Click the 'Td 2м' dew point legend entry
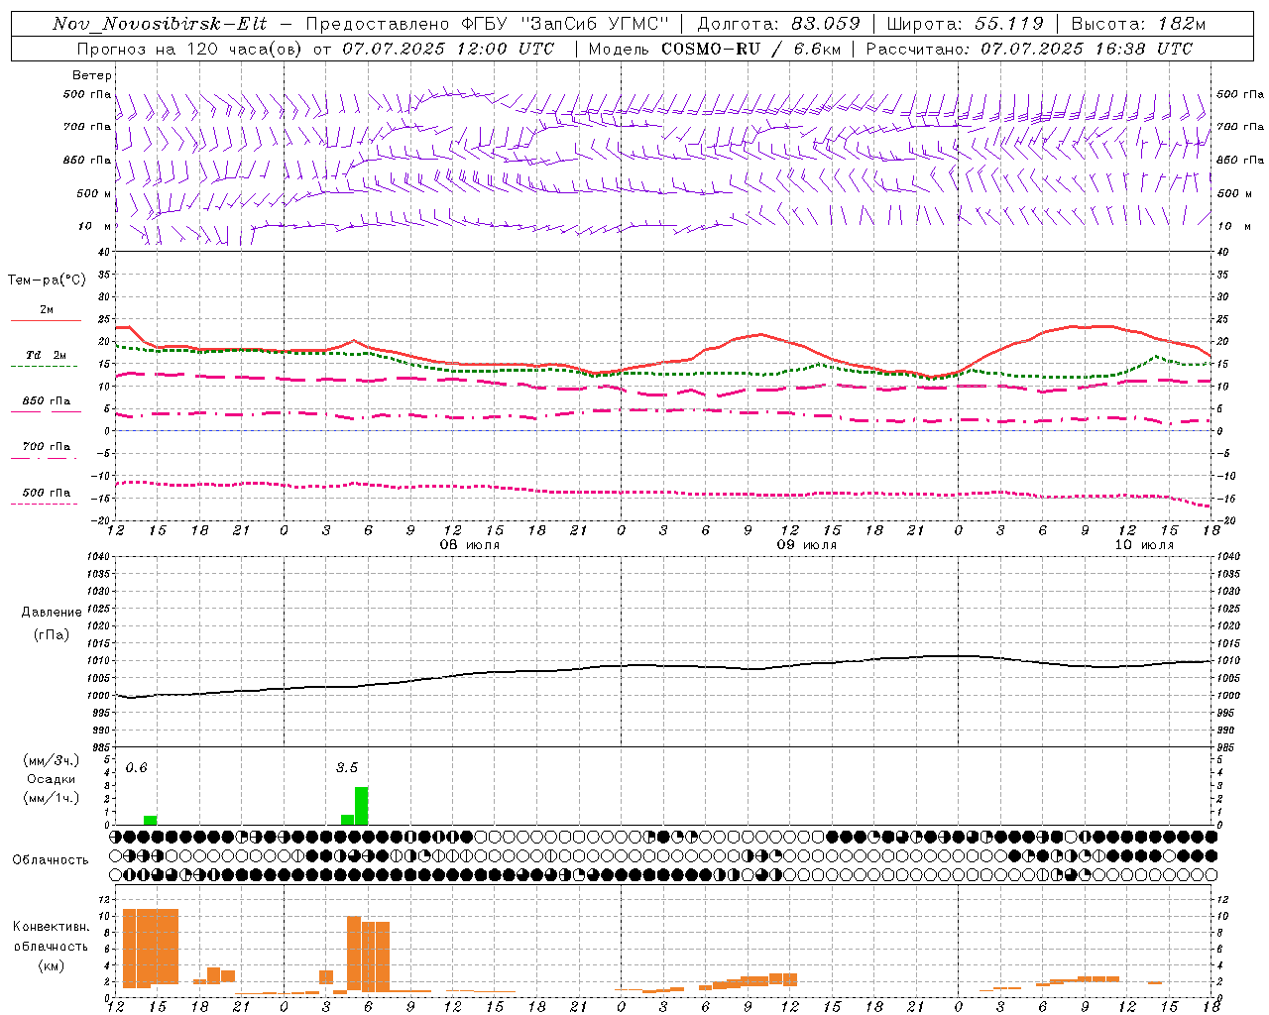This screenshot has height=1015, width=1269. tap(46, 355)
